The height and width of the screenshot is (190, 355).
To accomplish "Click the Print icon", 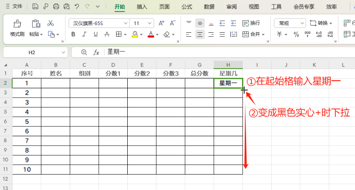I will tap(56, 7).
